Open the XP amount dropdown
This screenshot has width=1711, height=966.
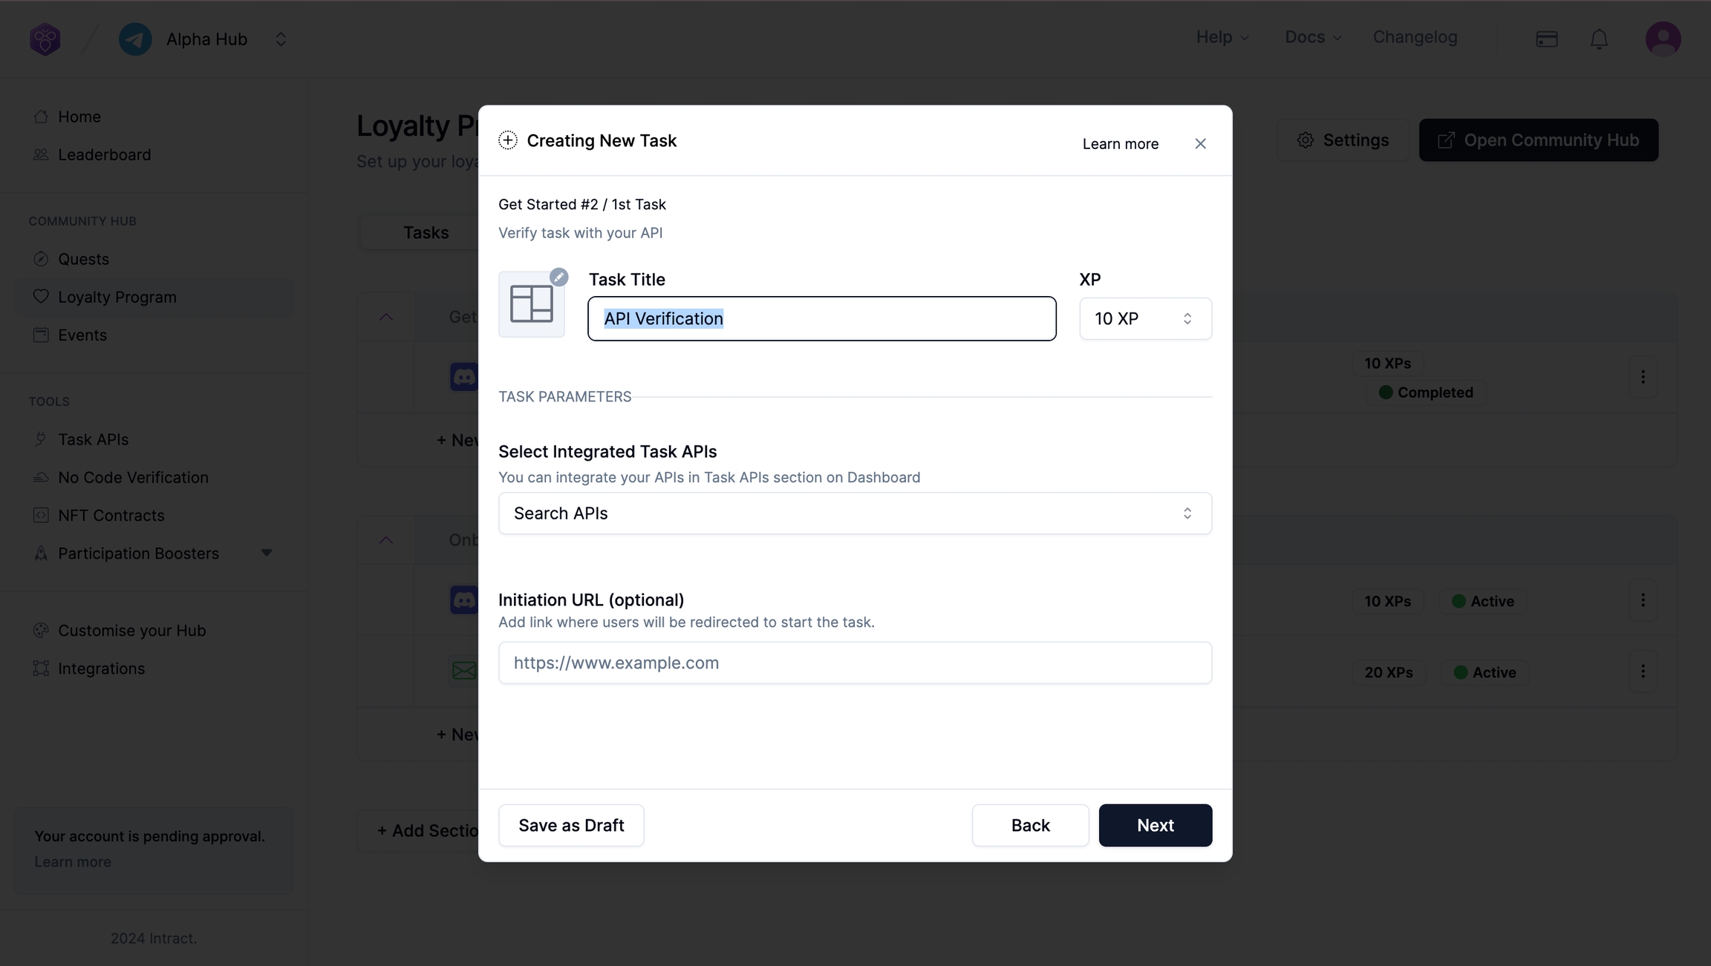(x=1145, y=319)
